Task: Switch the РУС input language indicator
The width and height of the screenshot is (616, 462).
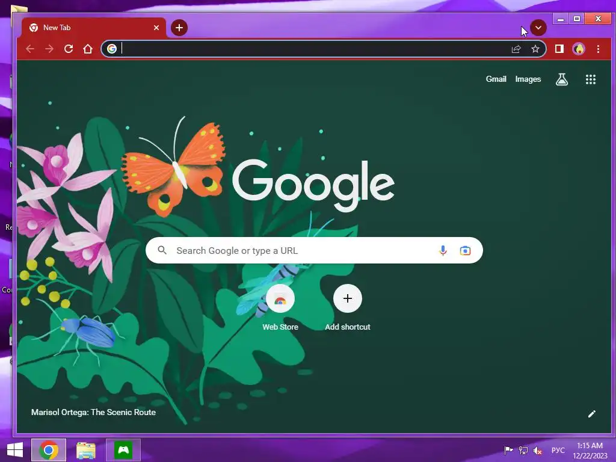Action: [x=558, y=450]
